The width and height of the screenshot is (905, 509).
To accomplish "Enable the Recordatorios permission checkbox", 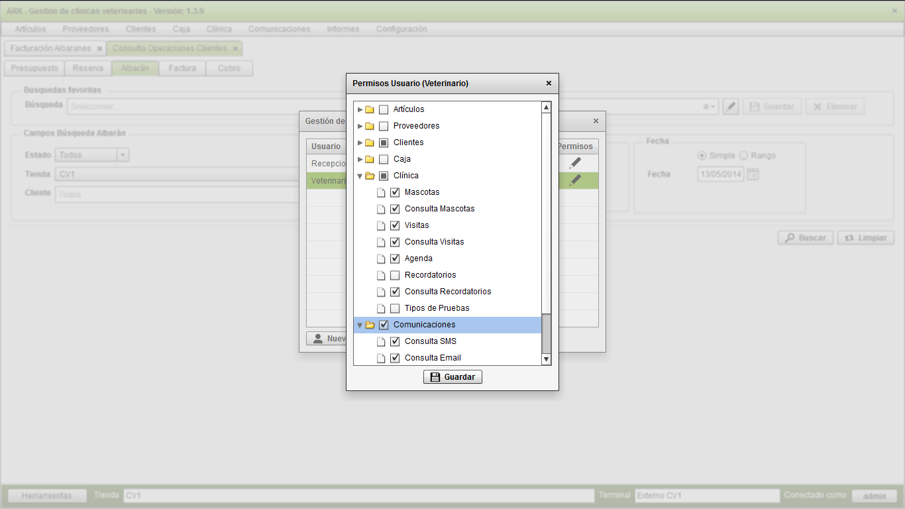I will tap(395, 275).
